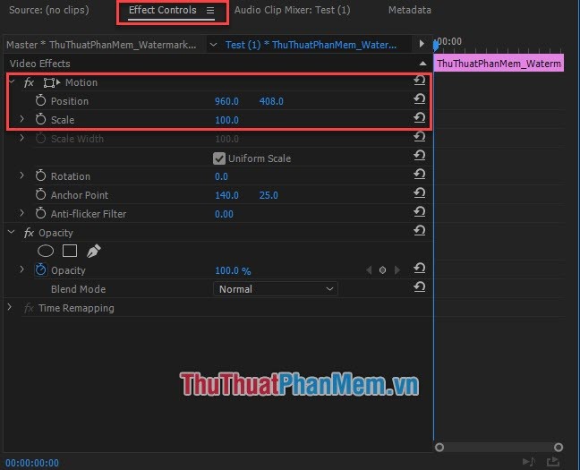Screen dimensions: 580x470
Task: Toggle animation stopwatch for Position
Action: [40, 100]
